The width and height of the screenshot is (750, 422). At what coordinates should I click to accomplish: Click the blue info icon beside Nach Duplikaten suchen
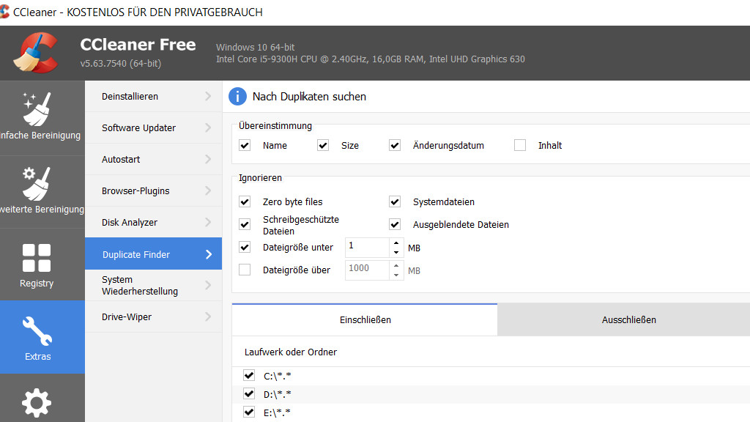tap(237, 96)
